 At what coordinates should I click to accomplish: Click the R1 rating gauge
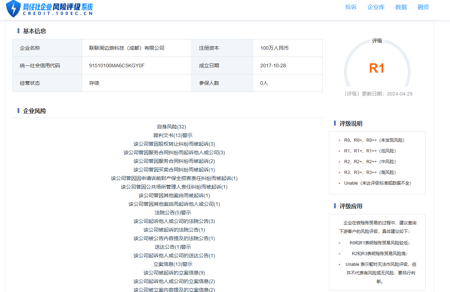[377, 68]
